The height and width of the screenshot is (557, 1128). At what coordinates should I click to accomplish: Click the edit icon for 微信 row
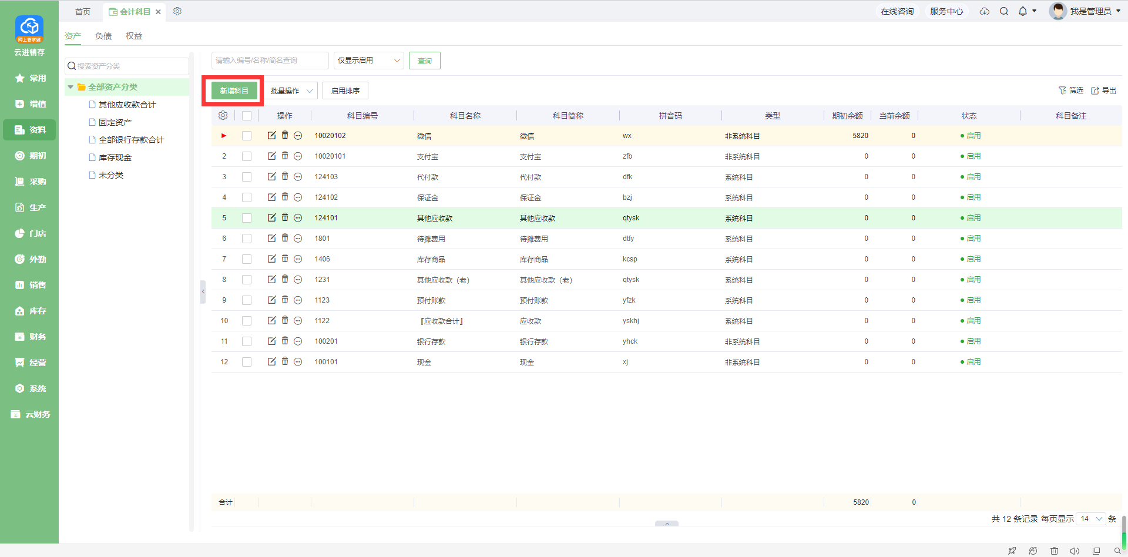271,135
